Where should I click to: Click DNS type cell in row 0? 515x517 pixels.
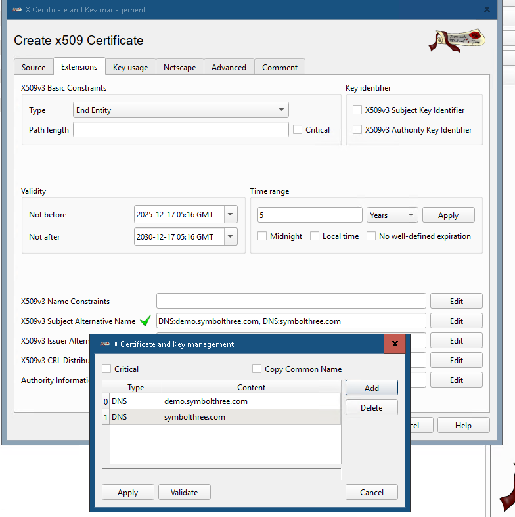click(135, 401)
